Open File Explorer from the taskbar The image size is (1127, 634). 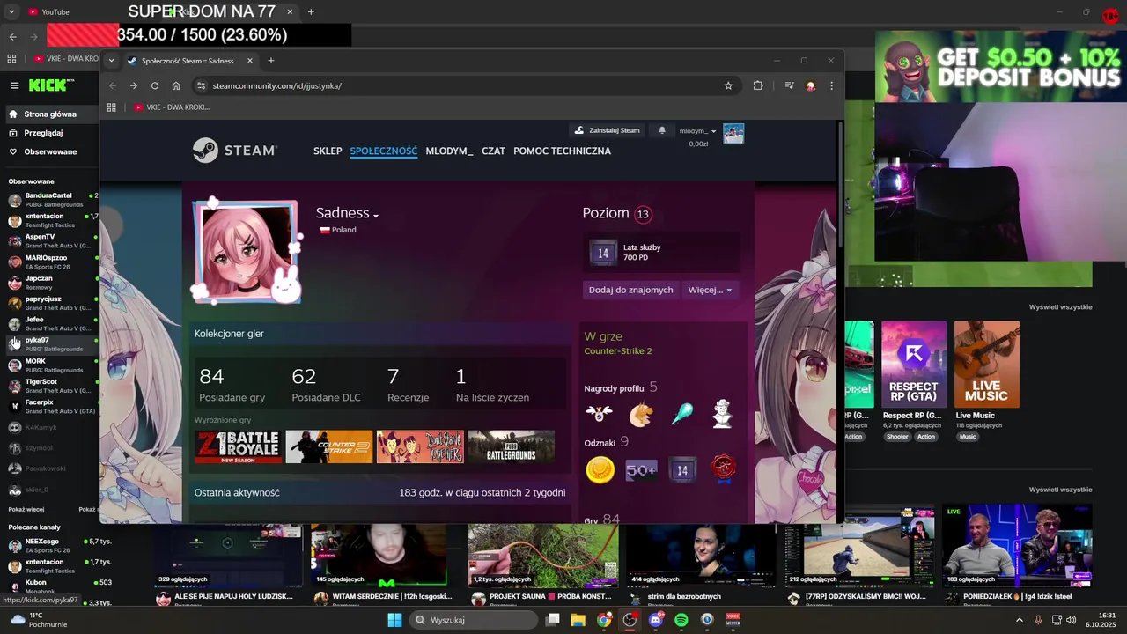click(x=578, y=620)
